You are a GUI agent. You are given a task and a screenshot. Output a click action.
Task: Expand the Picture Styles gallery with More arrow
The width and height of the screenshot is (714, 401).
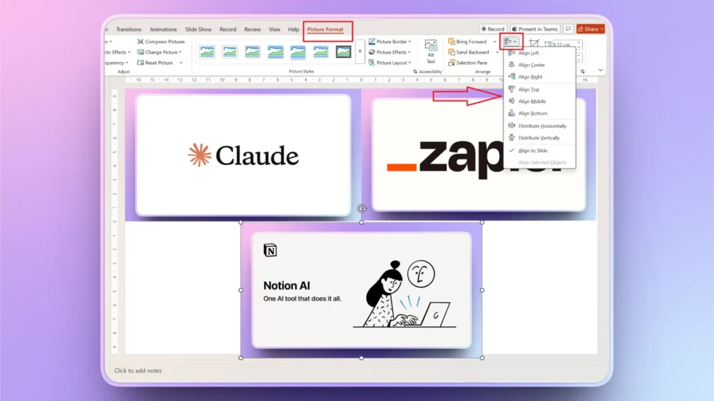point(360,52)
